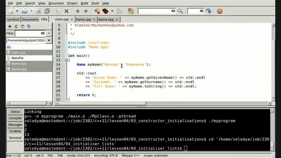Clear the go-to-line field
The height and width of the screenshot is (158, 281).
click(202, 11)
